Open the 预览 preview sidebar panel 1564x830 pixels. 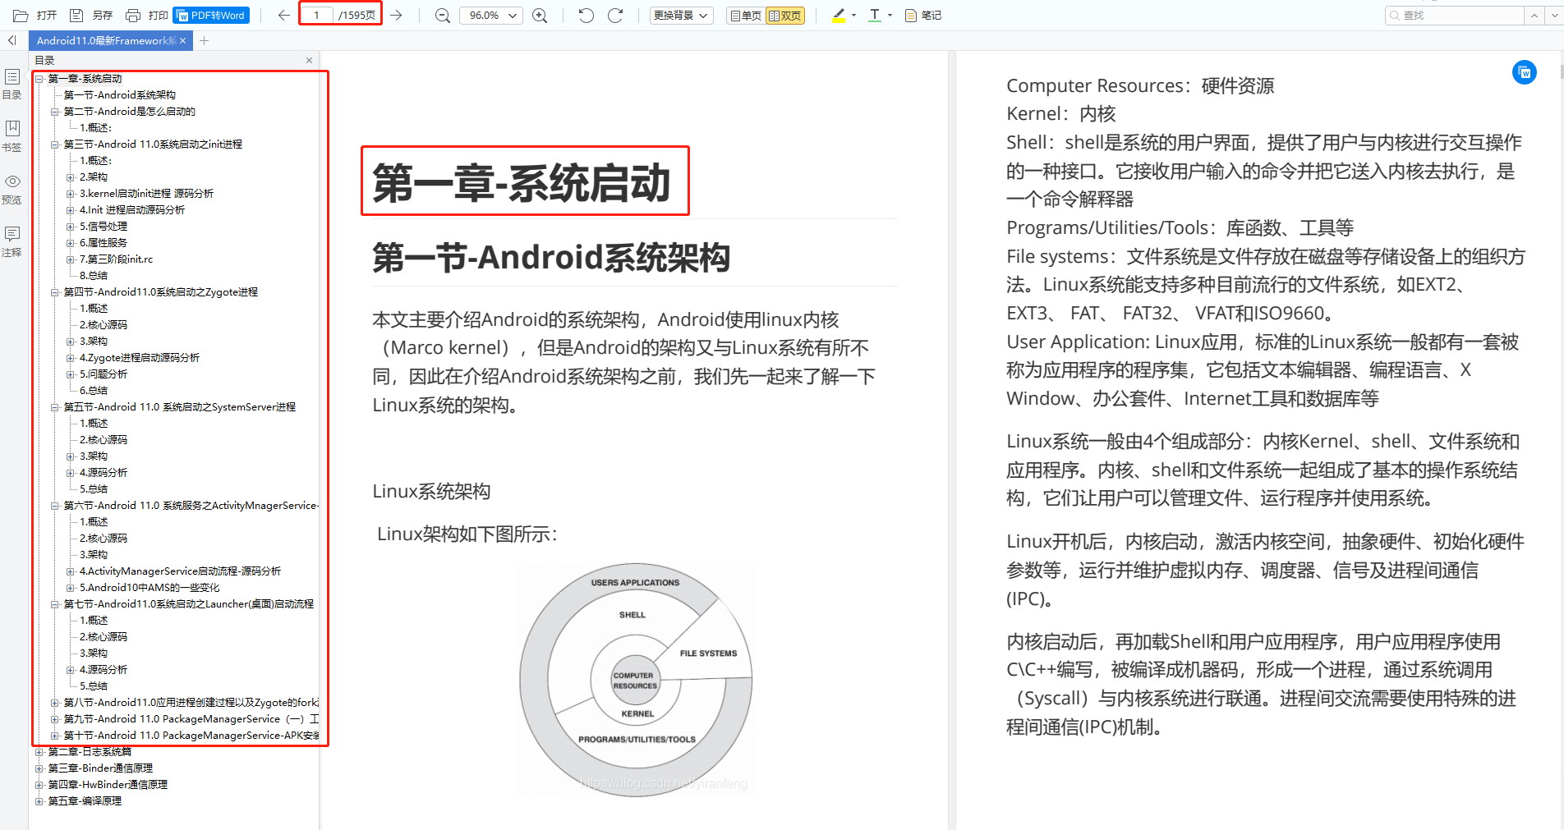tap(12, 189)
